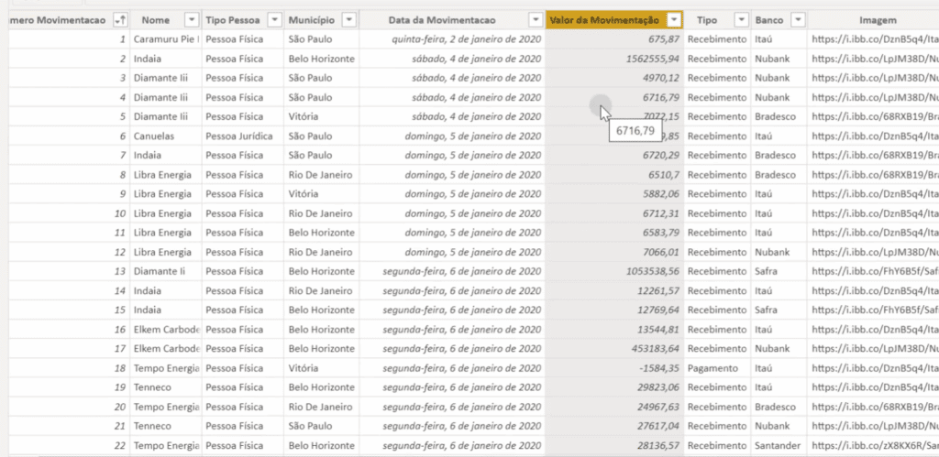Click 'Safra' bank cell in row 15

779,310
